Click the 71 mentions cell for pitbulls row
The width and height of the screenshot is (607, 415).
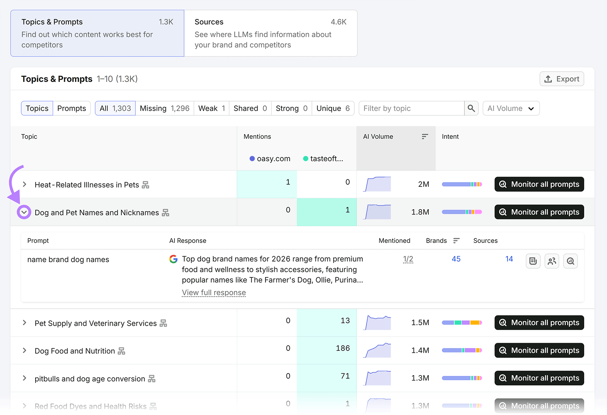[x=327, y=378]
